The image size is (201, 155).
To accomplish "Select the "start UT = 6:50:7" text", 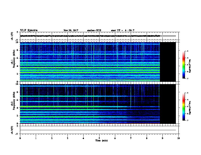I will (x=123, y=30).
